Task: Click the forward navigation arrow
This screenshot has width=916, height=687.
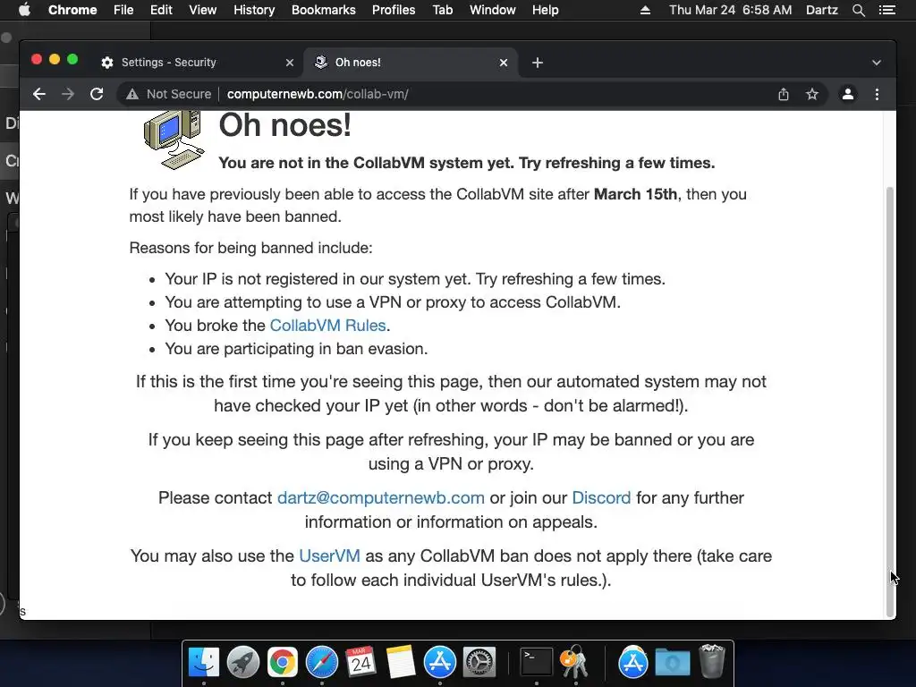Action: click(x=68, y=94)
